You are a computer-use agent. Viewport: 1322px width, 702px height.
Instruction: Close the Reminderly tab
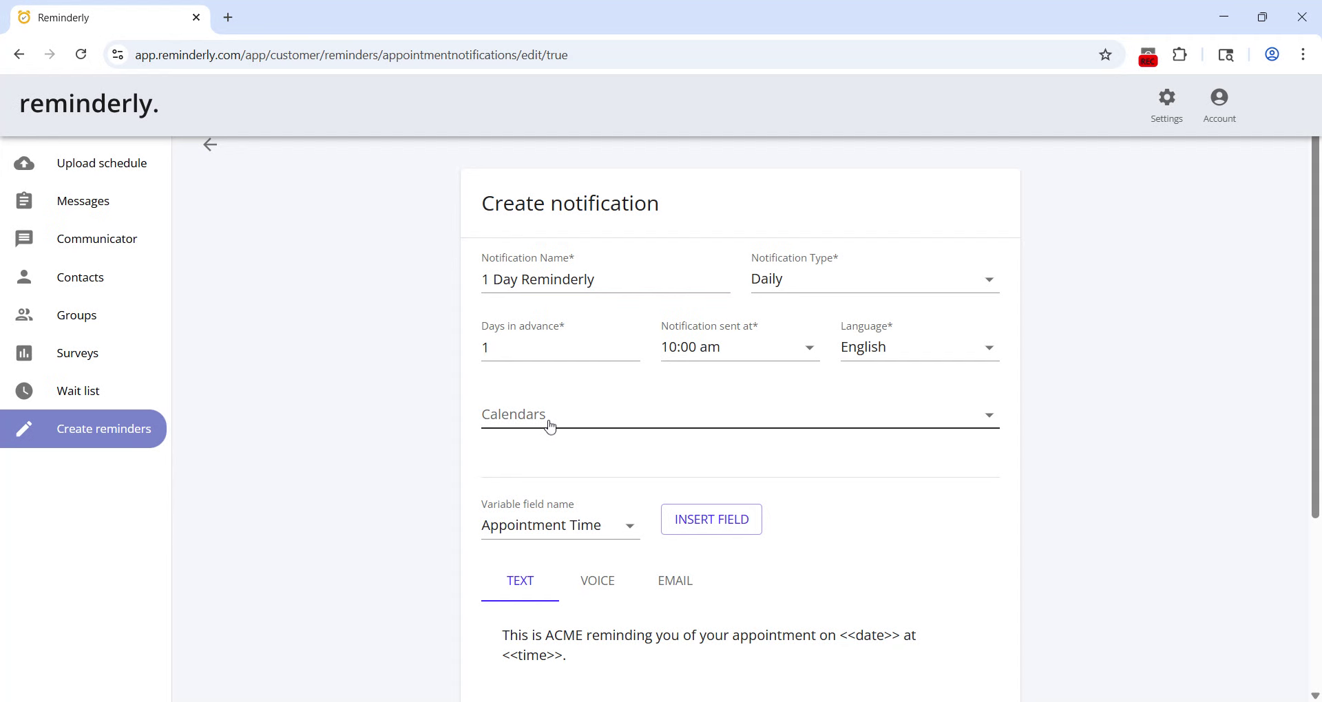point(196,17)
